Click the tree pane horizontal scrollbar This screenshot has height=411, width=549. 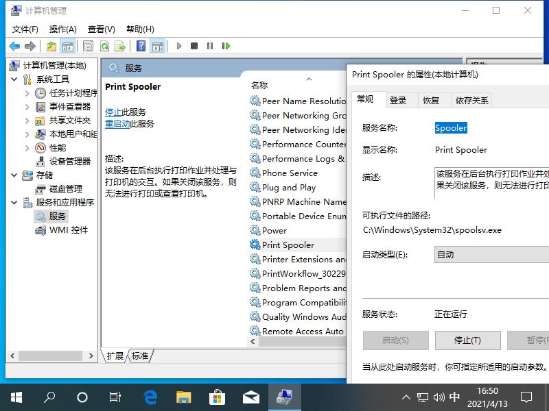tap(51, 356)
